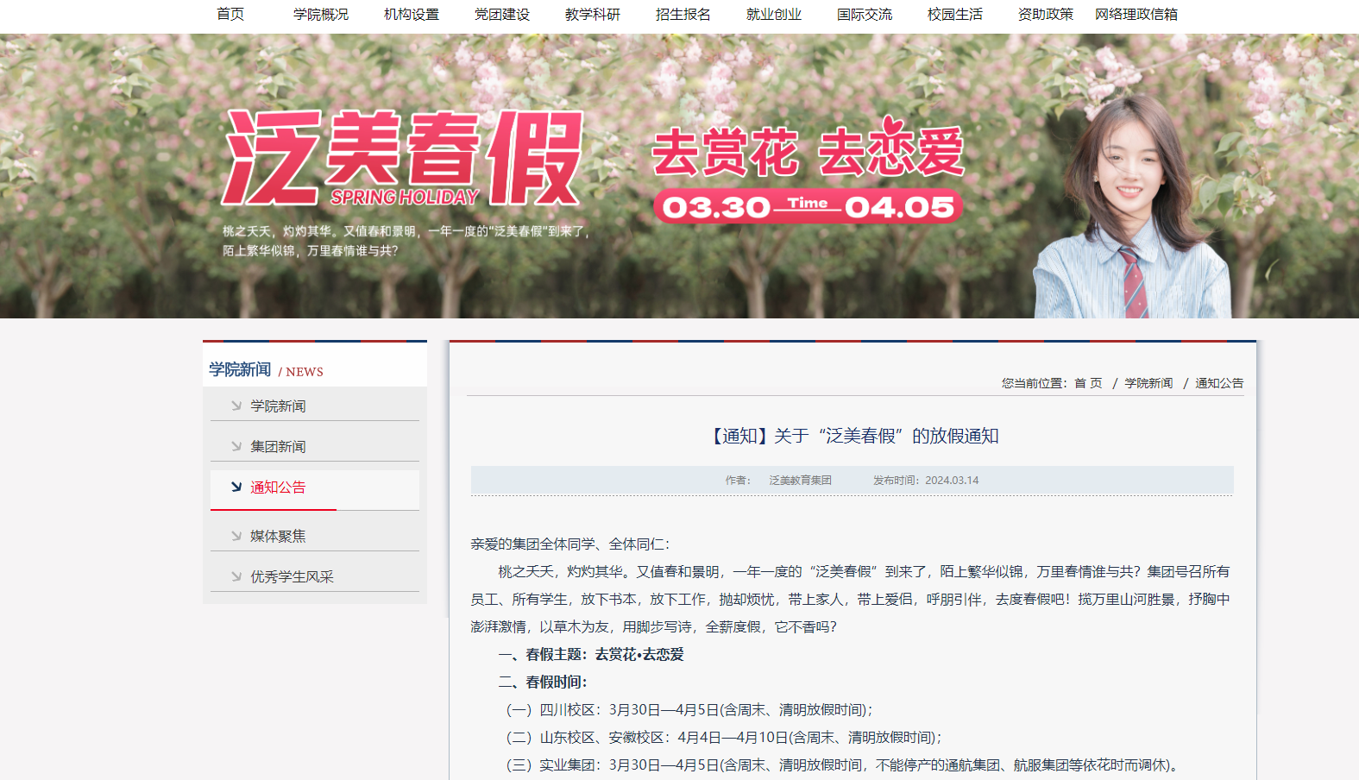Click the arrow icon beside 集团新闻
The width and height of the screenshot is (1359, 780).
(236, 446)
